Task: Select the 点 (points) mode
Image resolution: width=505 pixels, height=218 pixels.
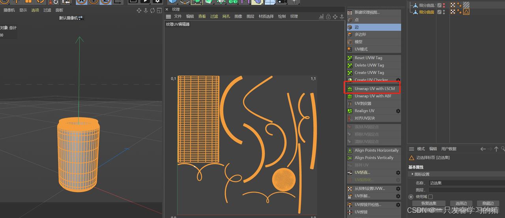Action: (x=374, y=20)
